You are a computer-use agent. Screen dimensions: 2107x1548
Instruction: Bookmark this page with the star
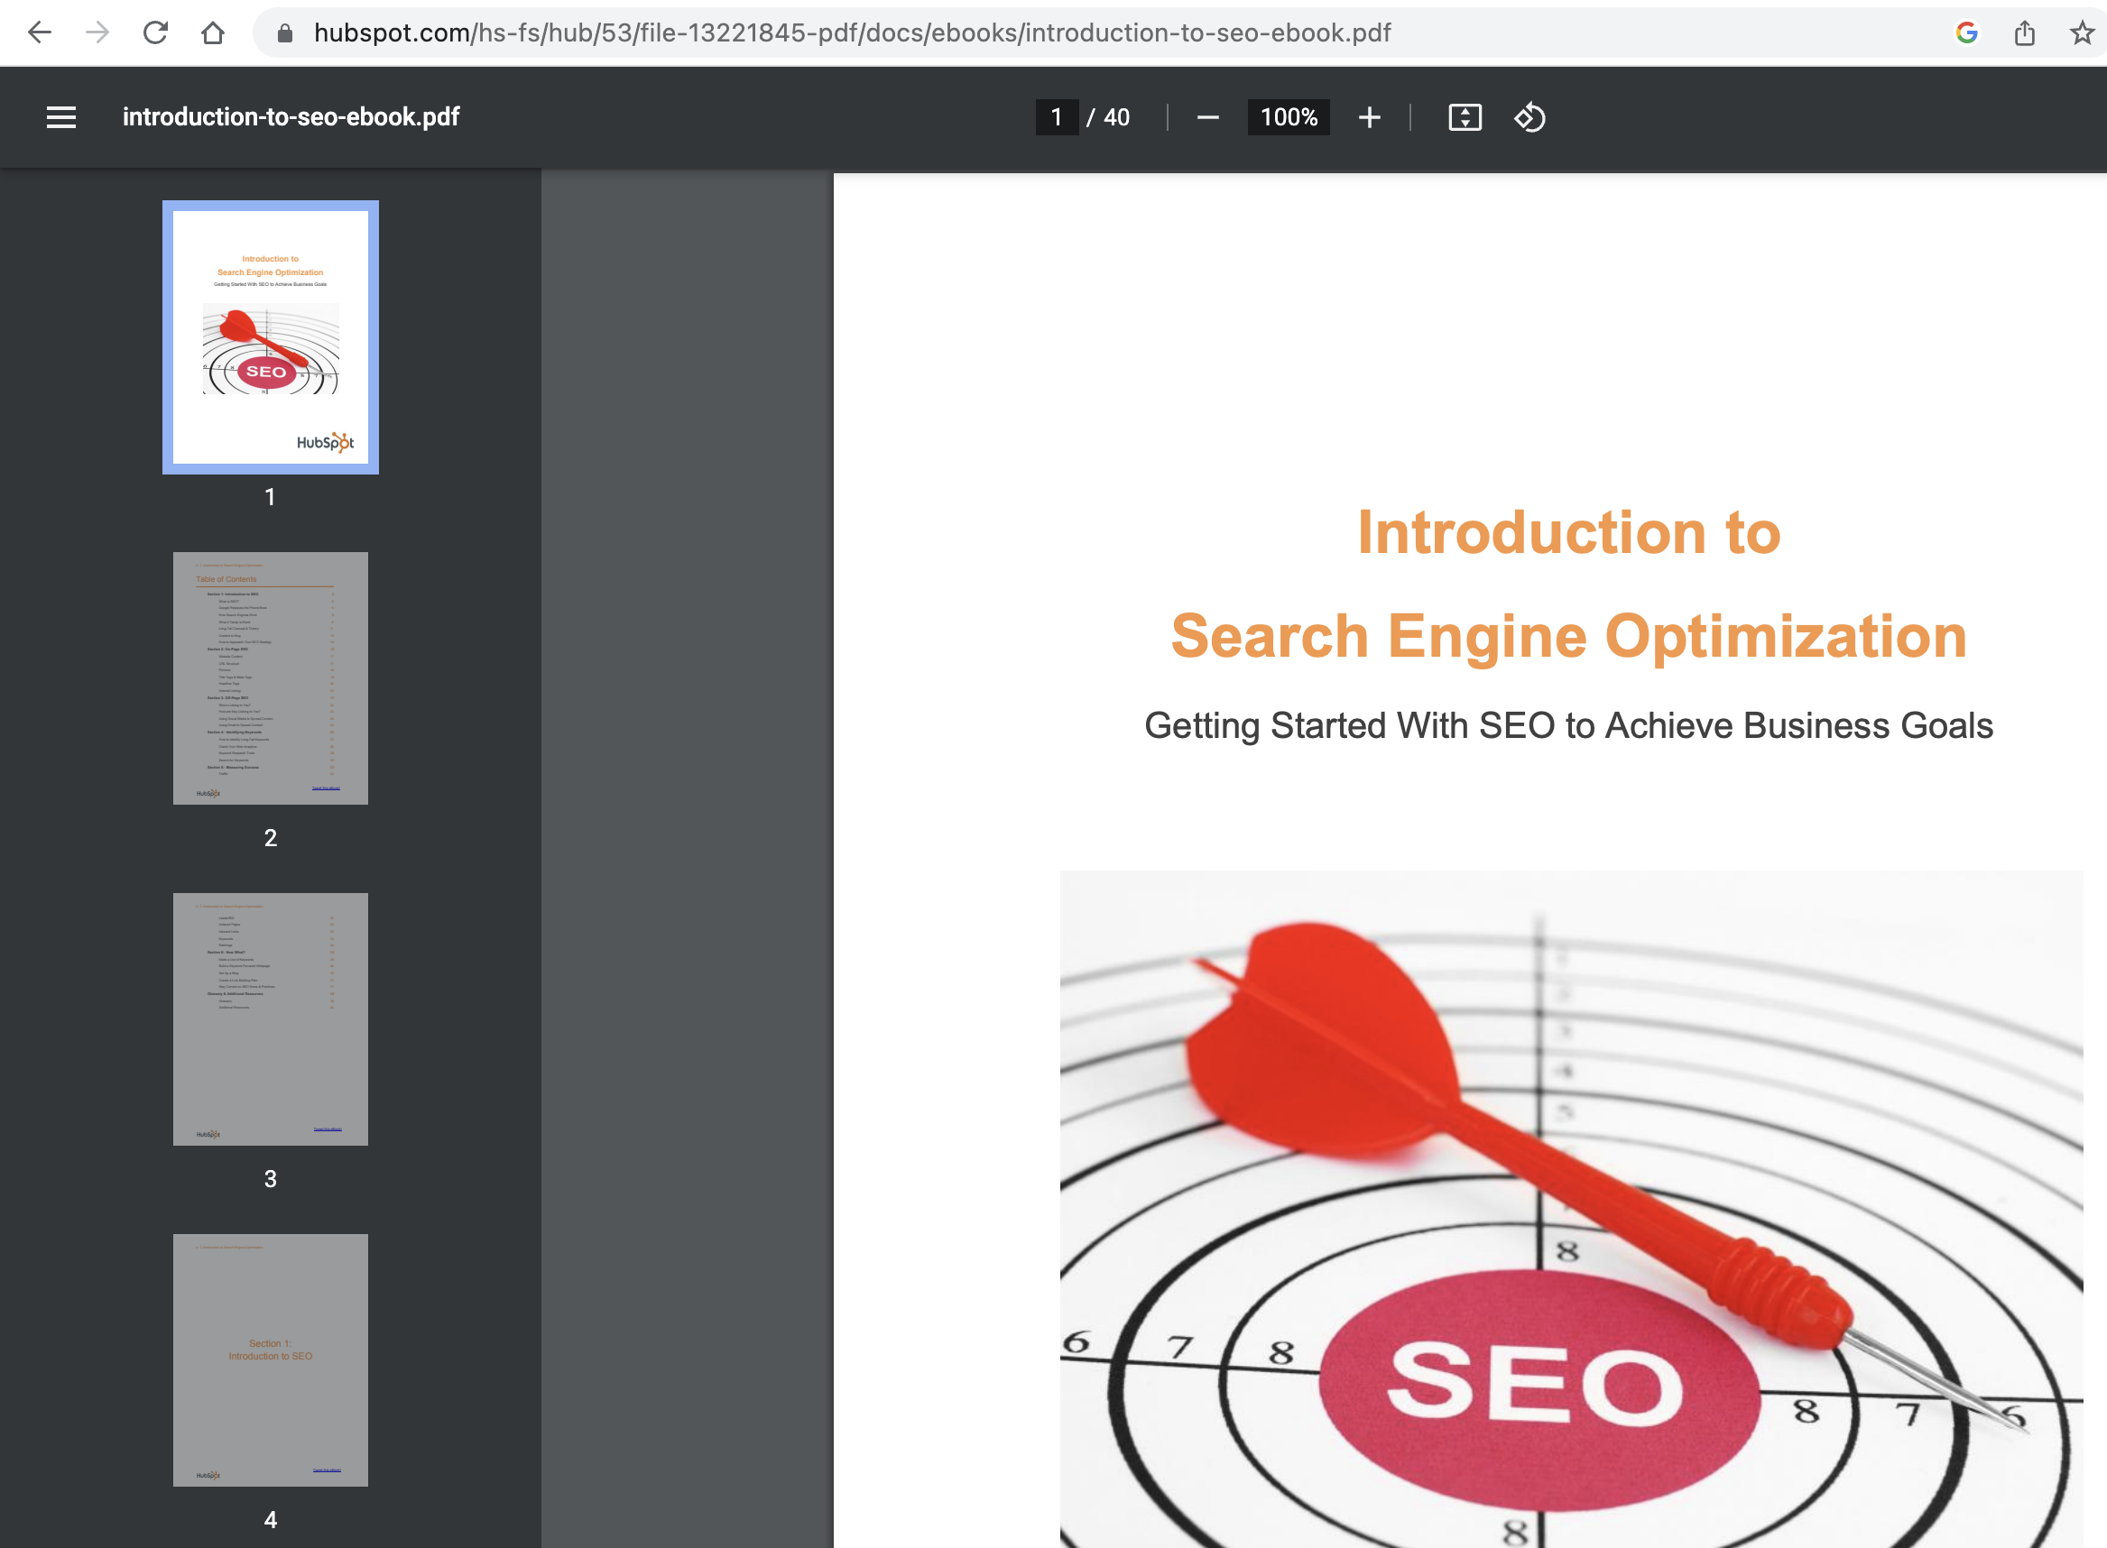[x=2082, y=32]
